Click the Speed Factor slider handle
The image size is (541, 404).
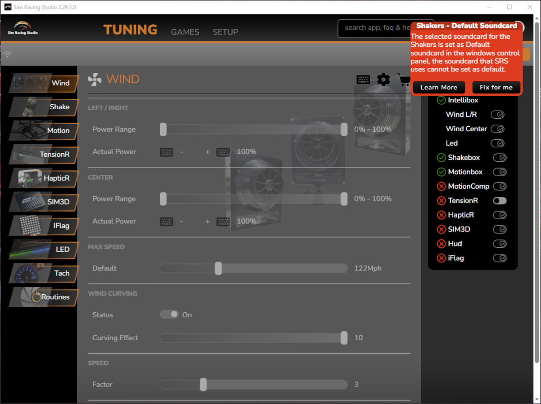(203, 385)
